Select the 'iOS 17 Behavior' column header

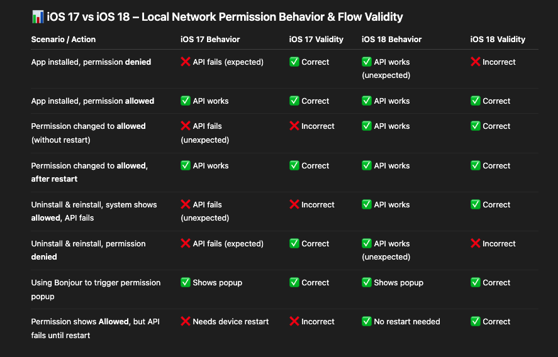[210, 39]
